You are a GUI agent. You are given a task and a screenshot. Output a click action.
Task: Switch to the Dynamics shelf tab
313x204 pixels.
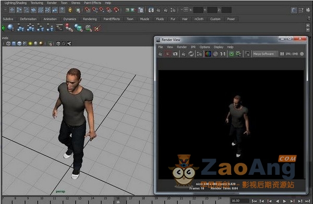70,19
